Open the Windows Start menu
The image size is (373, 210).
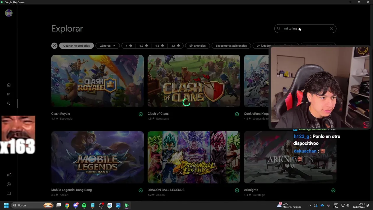6,205
